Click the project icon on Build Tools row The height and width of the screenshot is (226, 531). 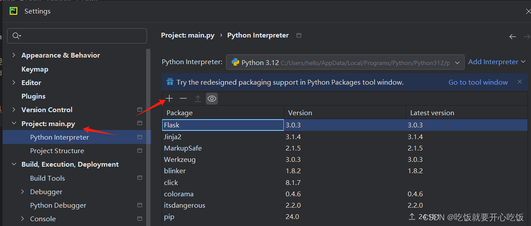140,178
